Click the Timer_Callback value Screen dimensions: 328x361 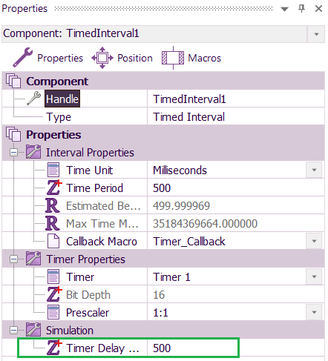(189, 241)
